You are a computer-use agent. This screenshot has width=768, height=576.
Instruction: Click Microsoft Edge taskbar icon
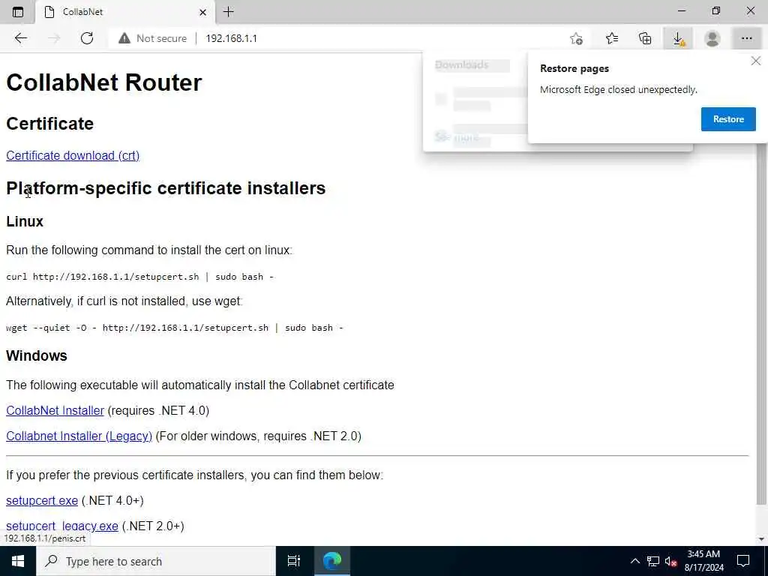332,561
